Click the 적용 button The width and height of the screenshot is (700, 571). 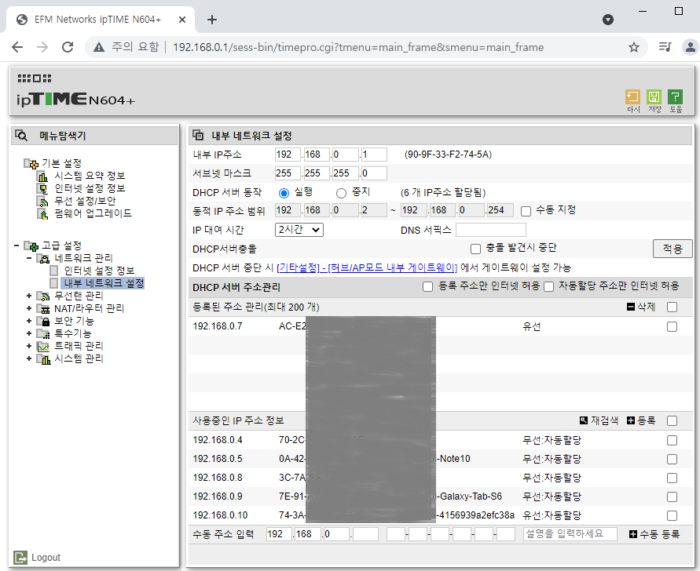(673, 249)
